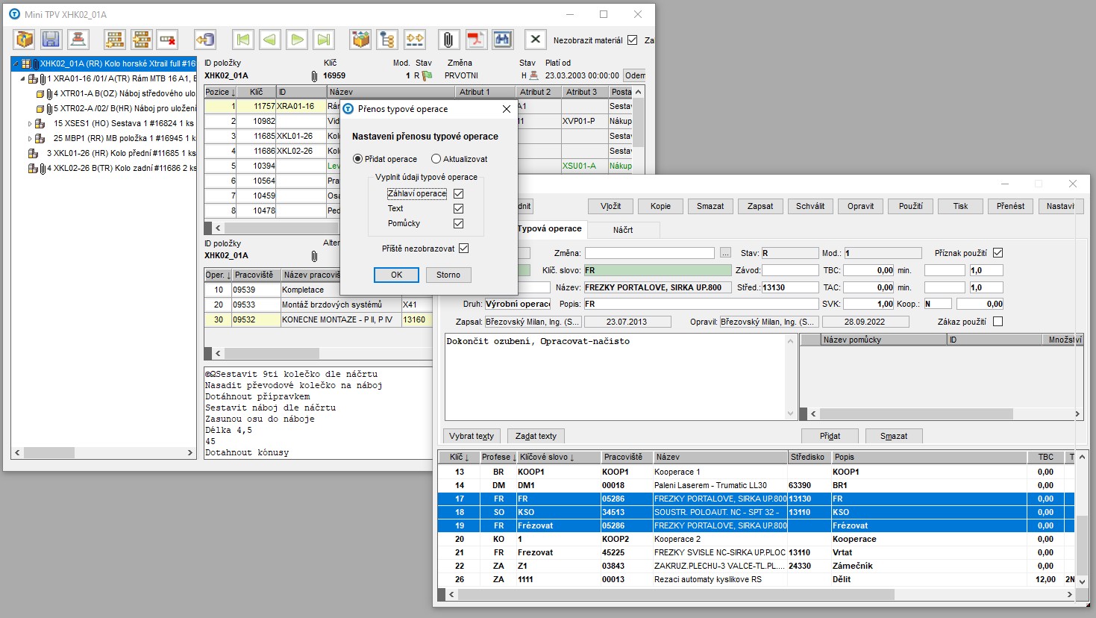Image resolution: width=1096 pixels, height=618 pixels.
Task: Click the database import arrow icon
Action: pos(205,40)
